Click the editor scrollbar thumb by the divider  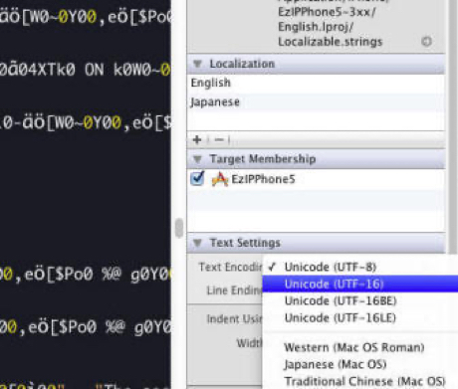179,228
